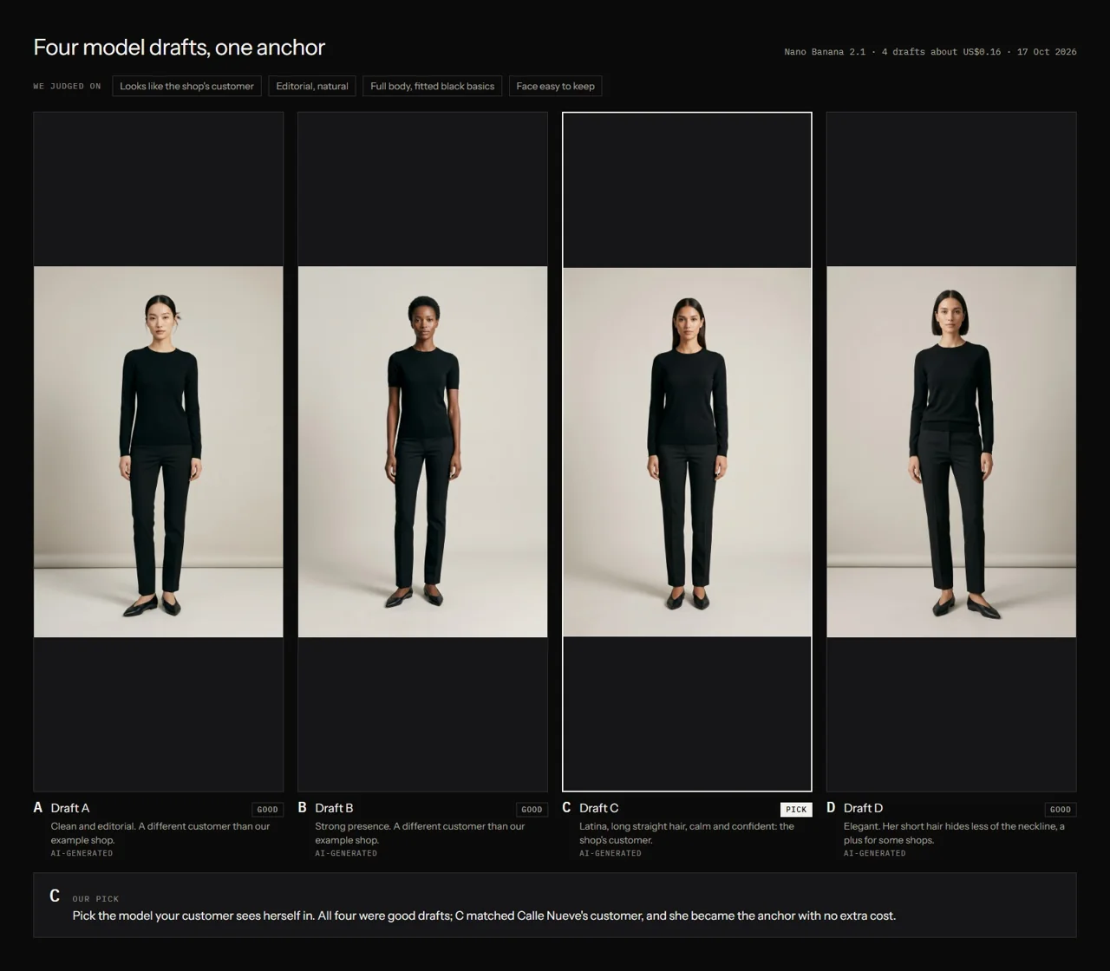Click the Nano Banana 2.1 cost summary text
The width and height of the screenshot is (1110, 971).
click(930, 52)
